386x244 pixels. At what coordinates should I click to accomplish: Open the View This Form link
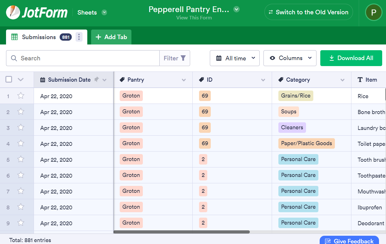(x=194, y=18)
